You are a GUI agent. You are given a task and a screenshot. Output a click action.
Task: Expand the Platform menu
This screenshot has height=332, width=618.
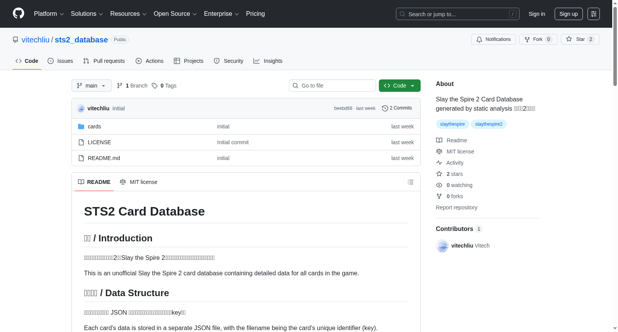click(x=49, y=14)
